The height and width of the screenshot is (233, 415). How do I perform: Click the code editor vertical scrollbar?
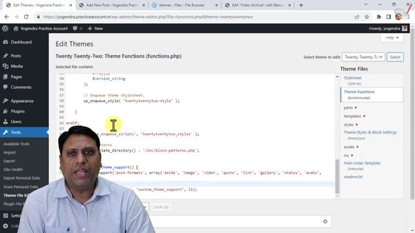337,176
